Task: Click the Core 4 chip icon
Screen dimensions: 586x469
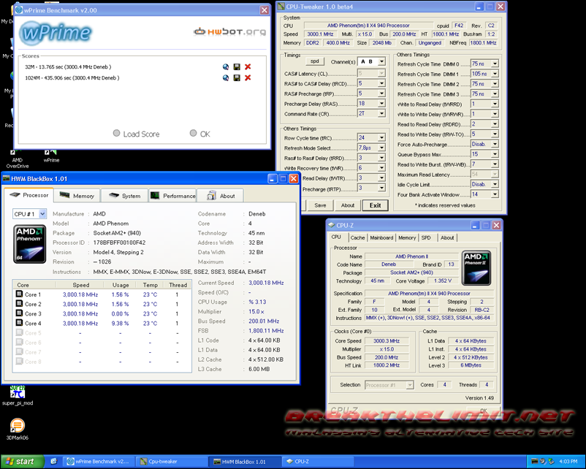Action: 19,323
